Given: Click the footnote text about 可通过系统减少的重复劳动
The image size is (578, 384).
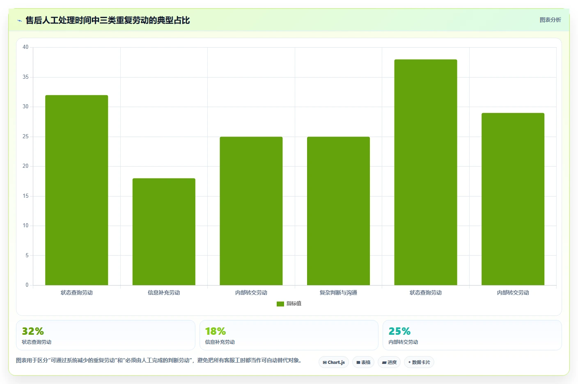Looking at the screenshot, I should (158, 360).
